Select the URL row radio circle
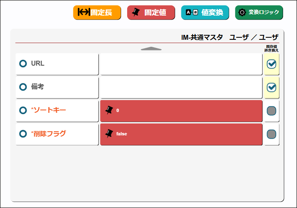 23,64
